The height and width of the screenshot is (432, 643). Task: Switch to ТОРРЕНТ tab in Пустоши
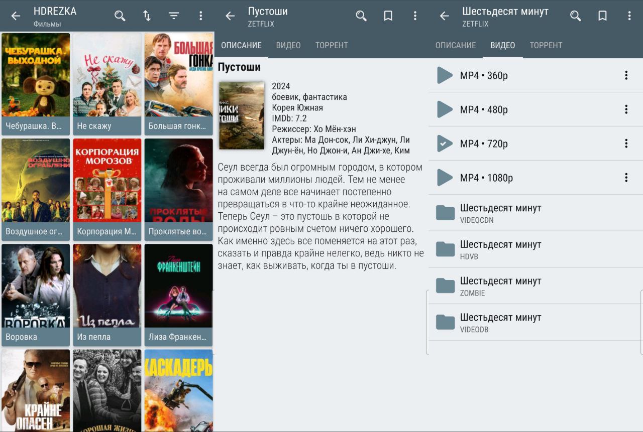click(x=332, y=45)
